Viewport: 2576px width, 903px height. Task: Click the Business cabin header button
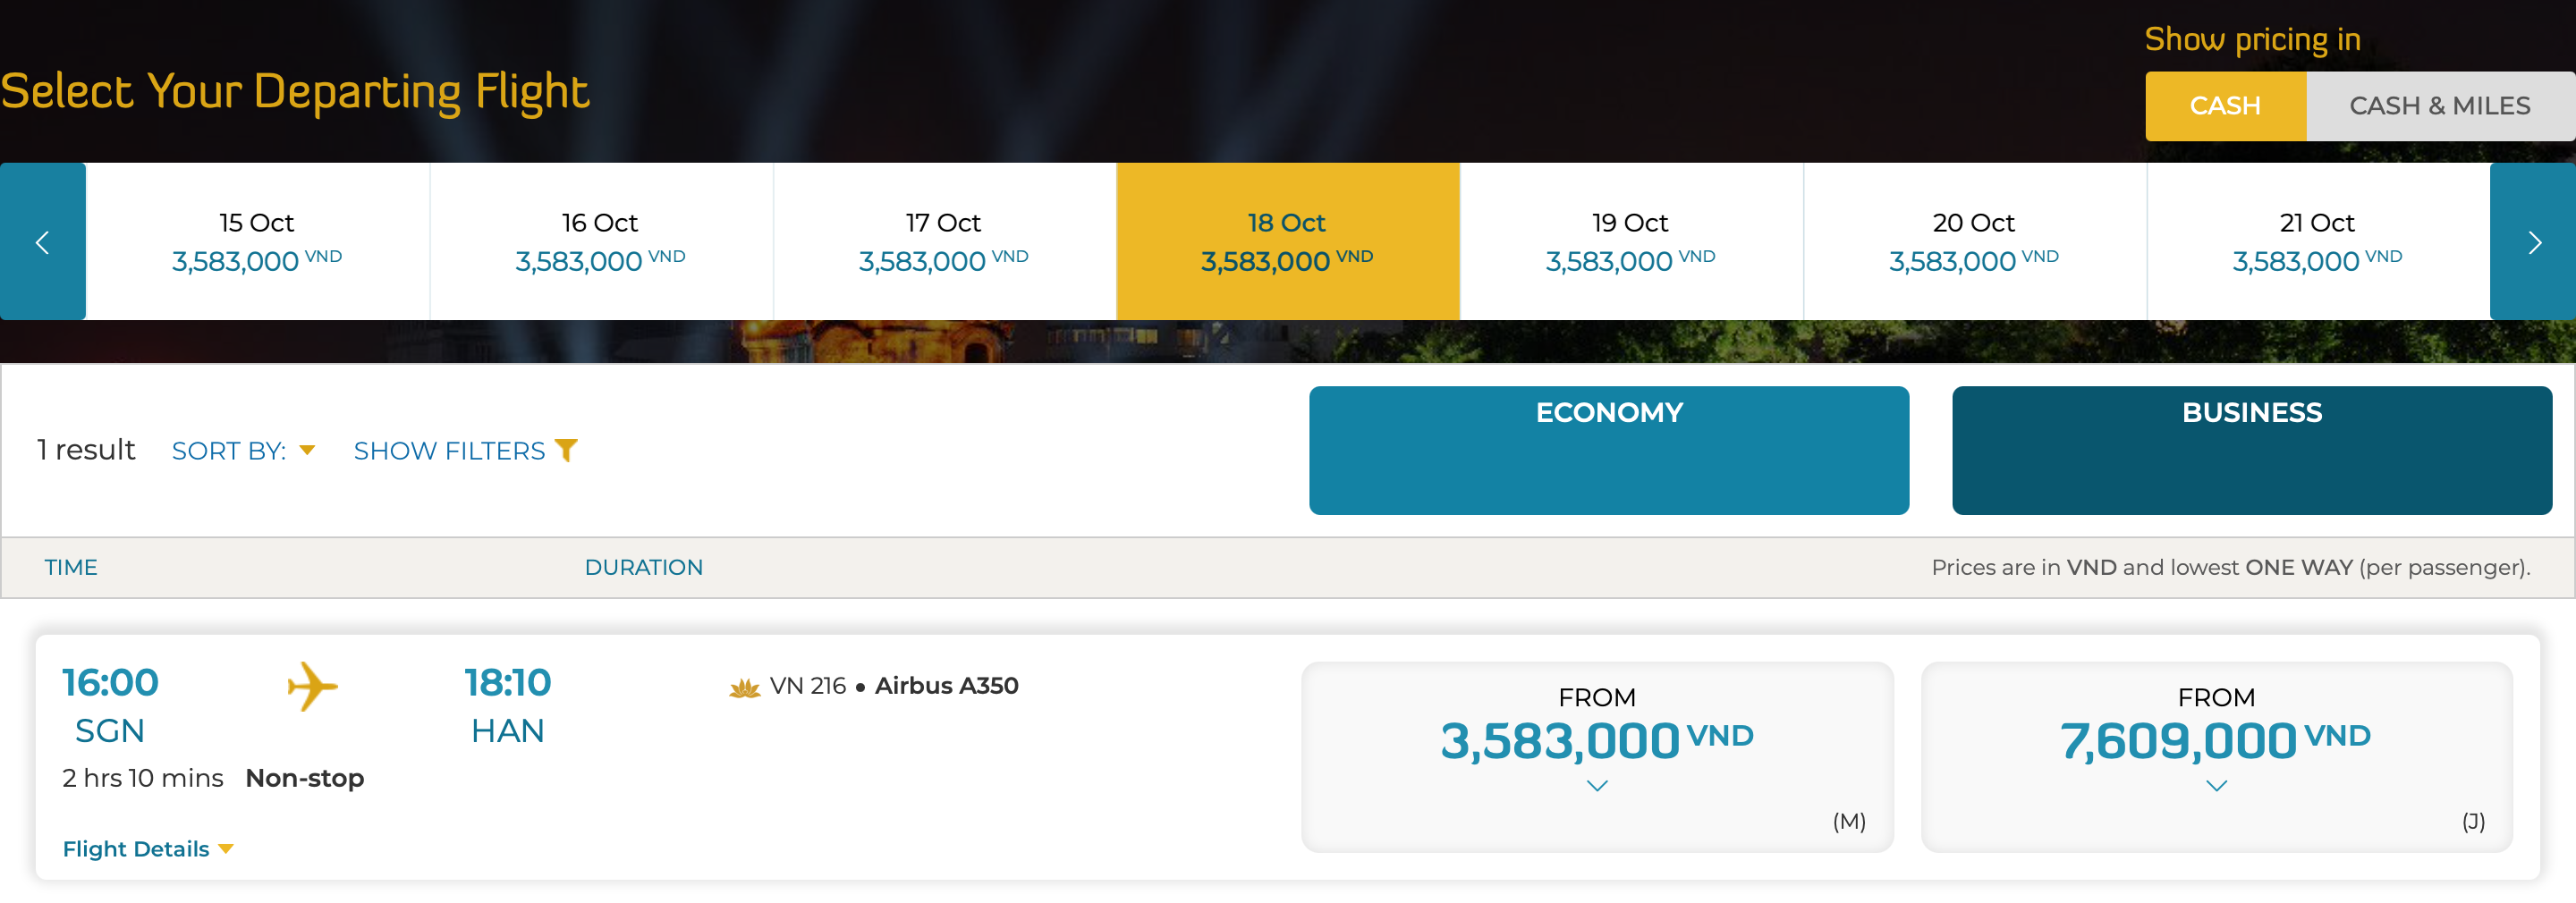click(2251, 450)
